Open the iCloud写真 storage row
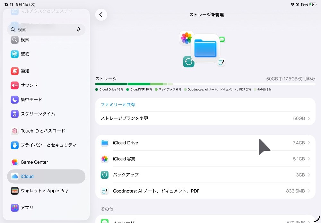Image resolution: width=321 pixels, height=223 pixels. point(205,159)
